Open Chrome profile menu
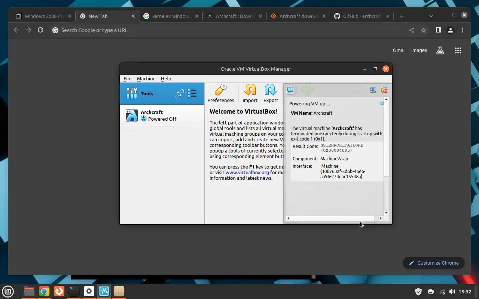 (451, 30)
